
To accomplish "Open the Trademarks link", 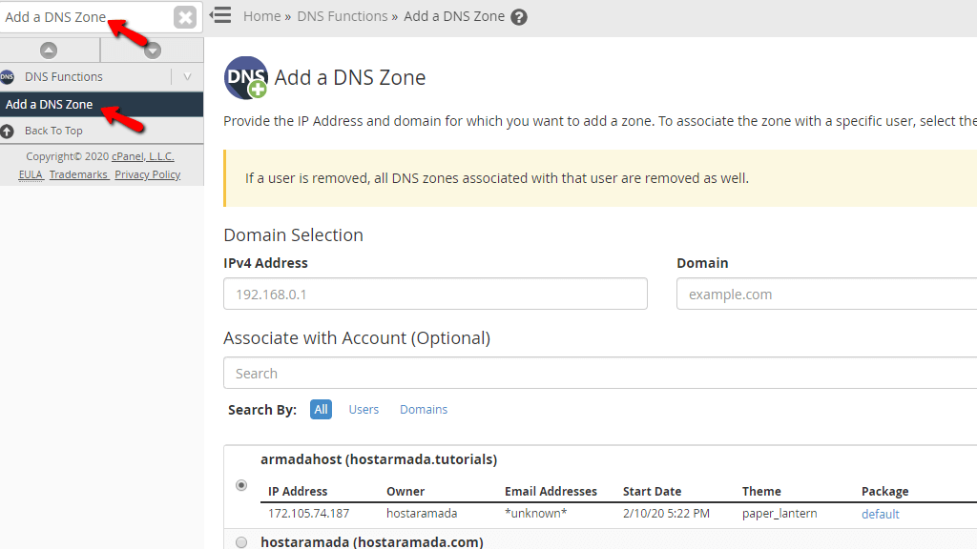I will [78, 175].
